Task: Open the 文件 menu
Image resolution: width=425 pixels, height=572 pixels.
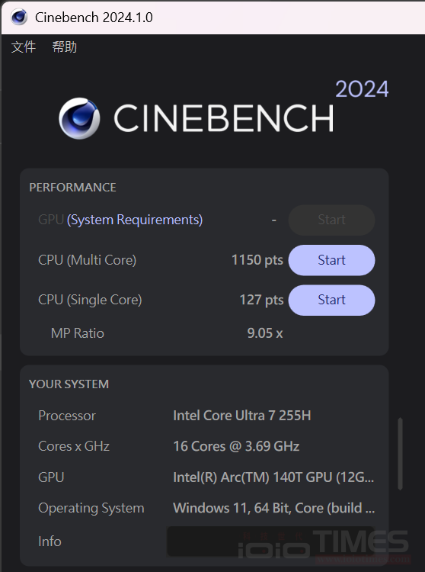Action: click(24, 47)
